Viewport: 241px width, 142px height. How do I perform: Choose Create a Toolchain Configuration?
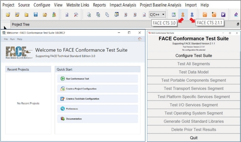98,99
